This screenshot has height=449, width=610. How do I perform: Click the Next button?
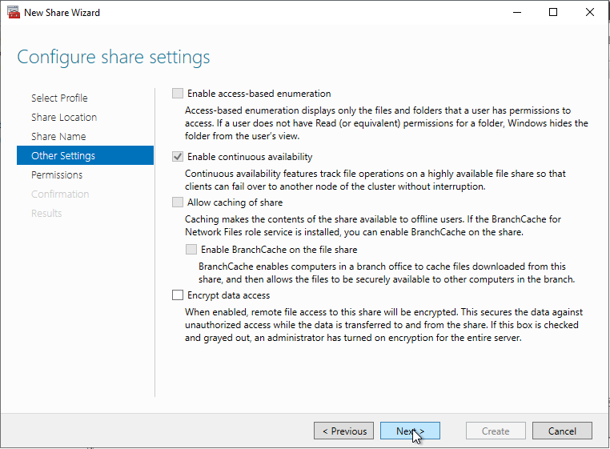coord(410,431)
